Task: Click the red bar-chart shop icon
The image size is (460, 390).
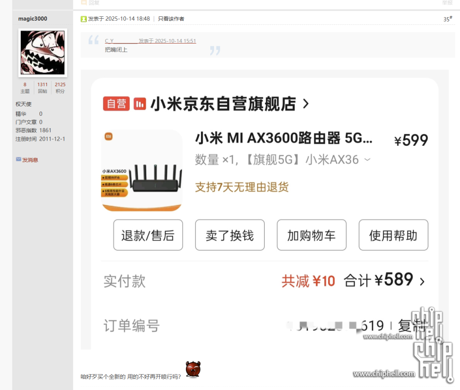Action: (x=140, y=104)
